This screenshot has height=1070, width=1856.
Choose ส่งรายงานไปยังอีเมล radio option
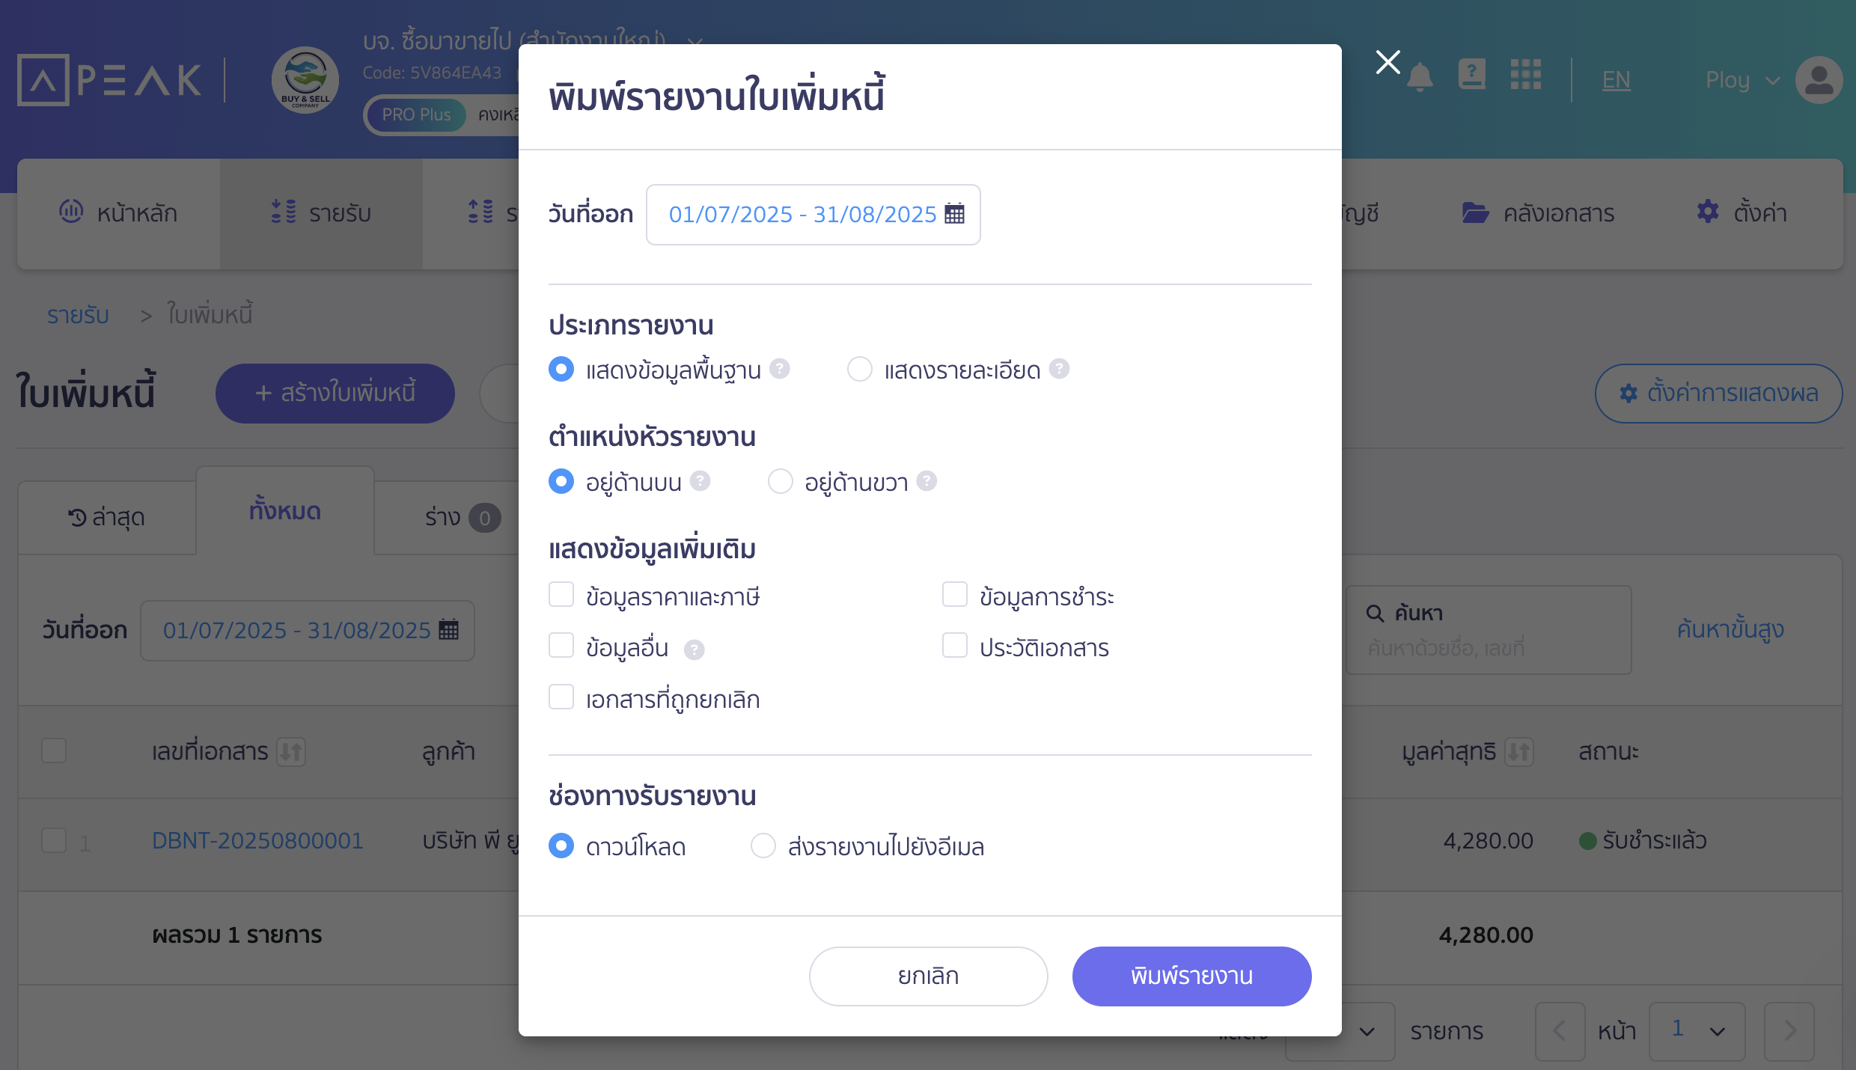pyautogui.click(x=763, y=846)
